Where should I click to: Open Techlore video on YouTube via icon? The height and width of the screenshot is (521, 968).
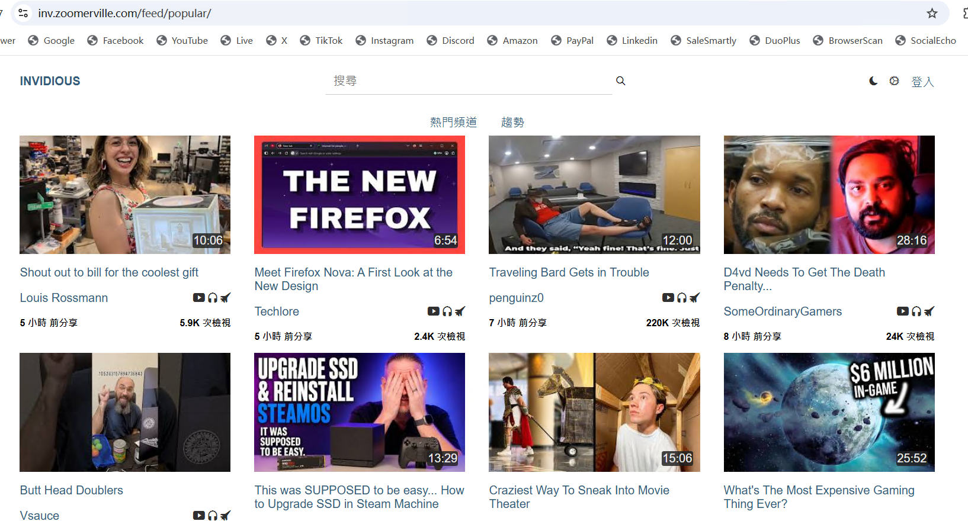point(433,311)
